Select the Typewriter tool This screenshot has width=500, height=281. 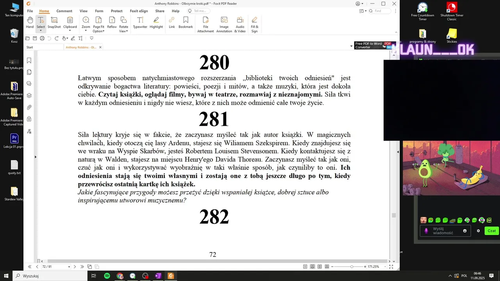pos(140,23)
